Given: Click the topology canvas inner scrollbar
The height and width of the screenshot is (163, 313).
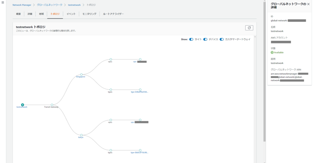Looking at the screenshot, I should [255, 100].
